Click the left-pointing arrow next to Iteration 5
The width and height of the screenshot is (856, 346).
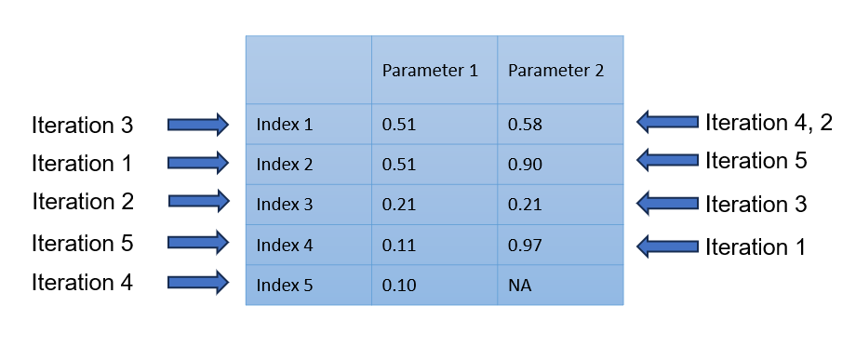(x=667, y=160)
